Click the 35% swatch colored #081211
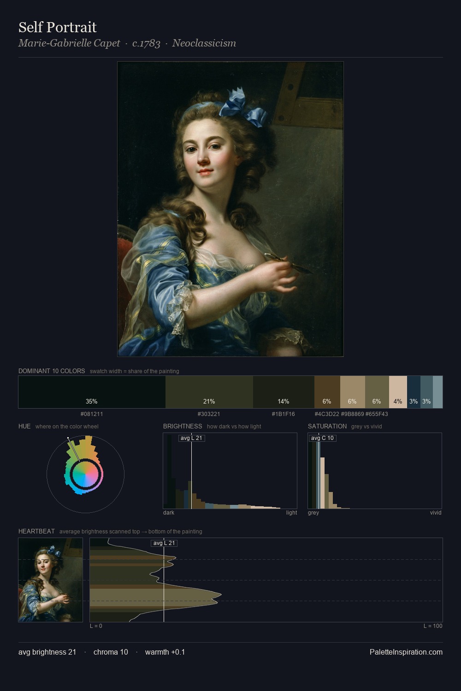This screenshot has height=691, width=461. (92, 392)
